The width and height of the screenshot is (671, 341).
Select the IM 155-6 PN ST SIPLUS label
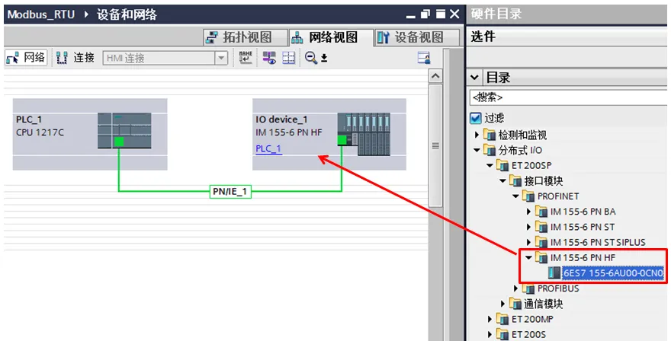point(598,243)
